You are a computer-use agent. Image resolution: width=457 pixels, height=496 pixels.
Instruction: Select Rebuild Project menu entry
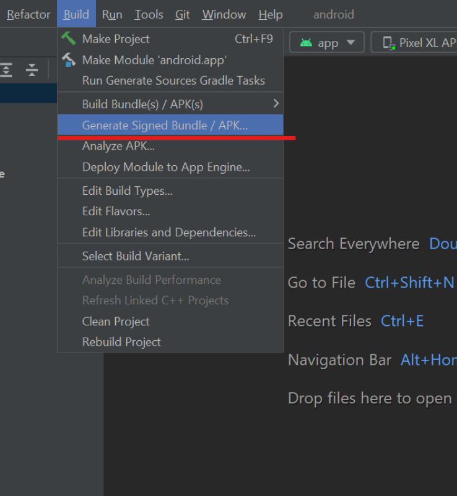(x=121, y=341)
